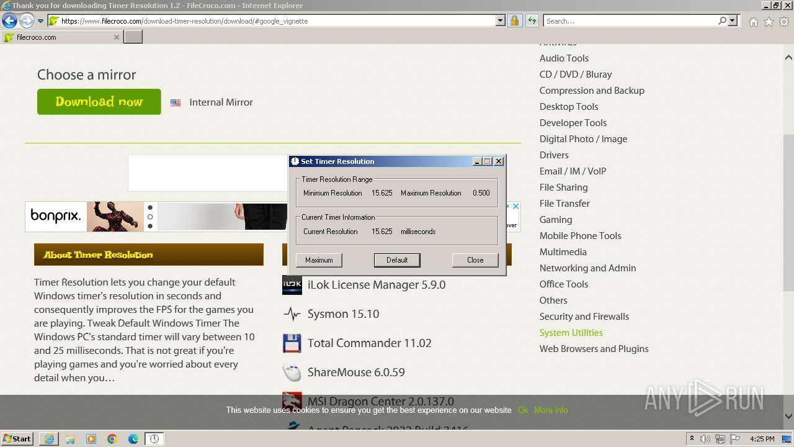Select Digital Photo / Image category

(x=583, y=139)
